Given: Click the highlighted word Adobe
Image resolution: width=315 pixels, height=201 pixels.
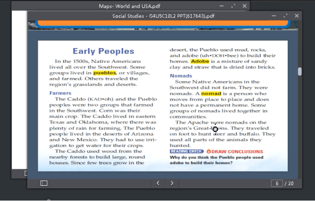Looking at the screenshot, I should (200, 61).
